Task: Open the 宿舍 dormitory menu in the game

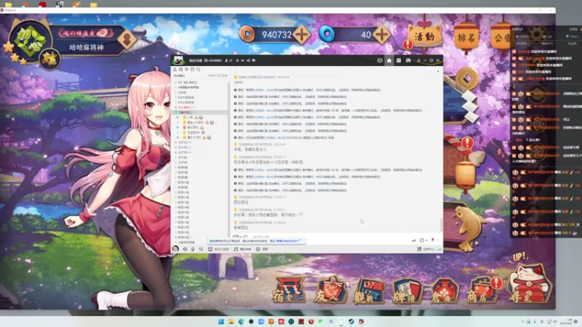Action: tap(289, 291)
